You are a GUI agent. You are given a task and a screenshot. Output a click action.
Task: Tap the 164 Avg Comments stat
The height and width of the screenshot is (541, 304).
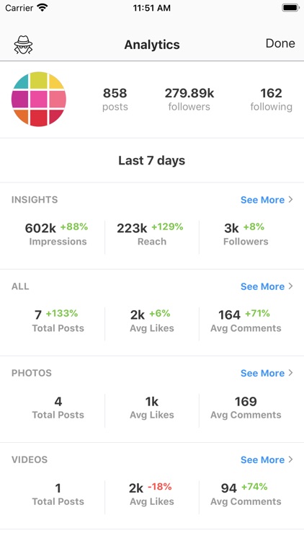(246, 320)
